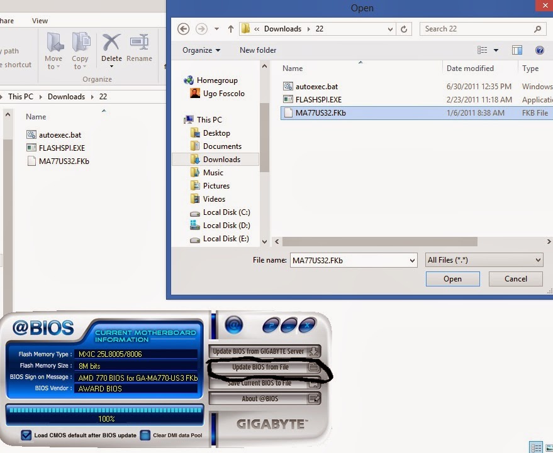Toggle Load CMOS default after BIOS update
This screenshot has width=553, height=453.
click(x=26, y=435)
